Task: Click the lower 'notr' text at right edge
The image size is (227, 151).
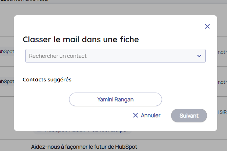Action: point(222,82)
